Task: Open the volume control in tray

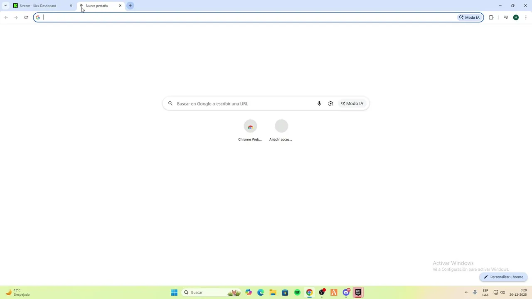Action: [503, 292]
